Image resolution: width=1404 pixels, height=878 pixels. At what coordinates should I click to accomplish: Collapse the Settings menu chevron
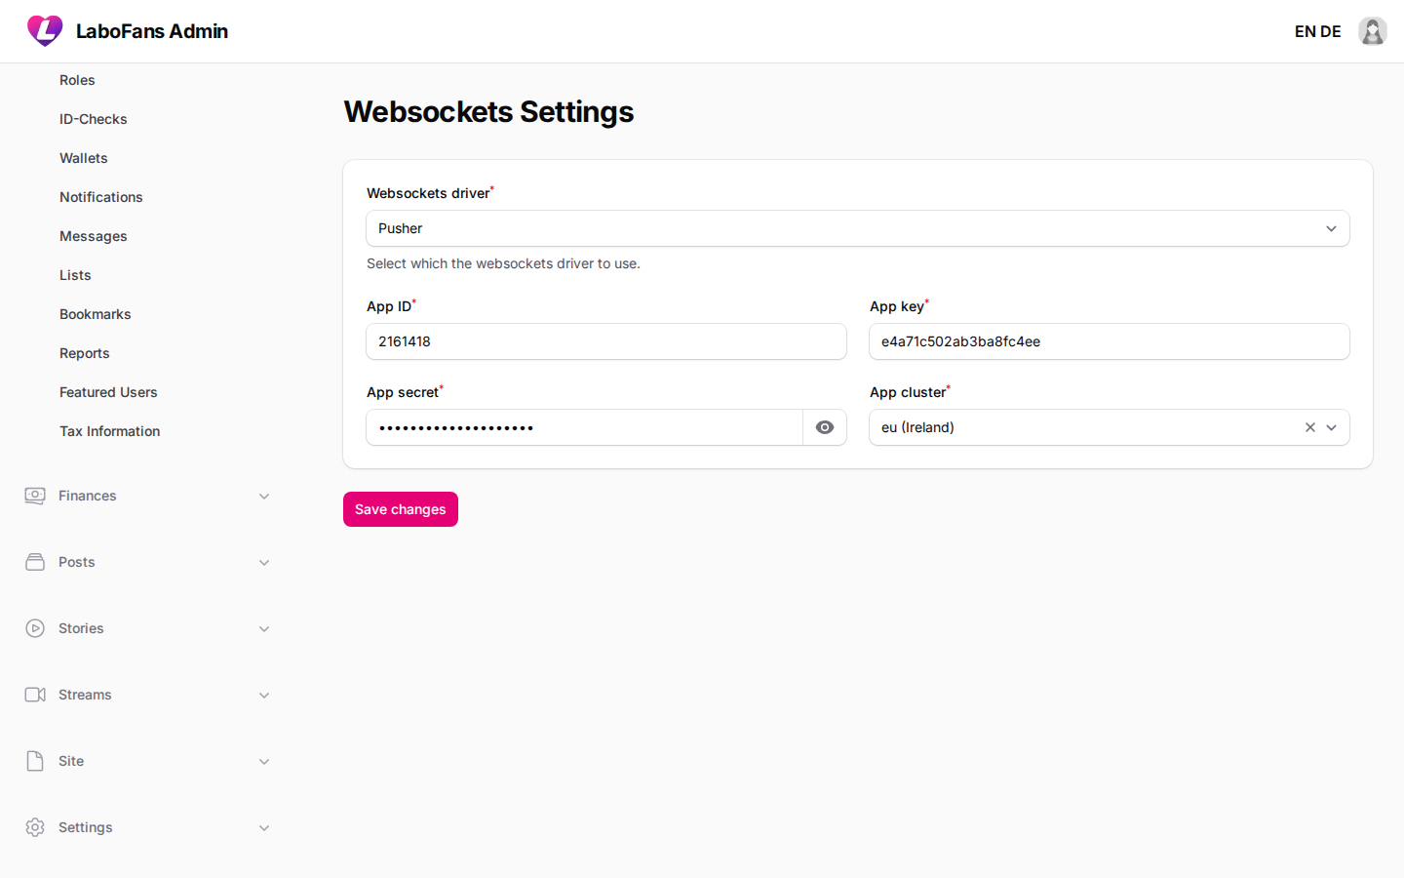[264, 828]
